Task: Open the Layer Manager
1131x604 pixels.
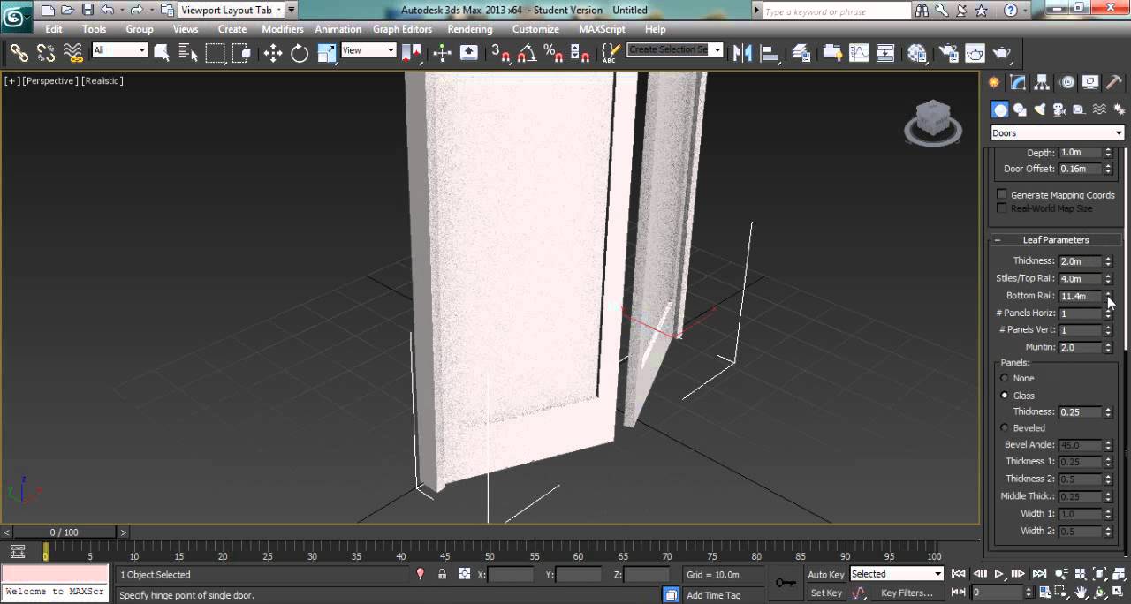Action: tap(801, 53)
